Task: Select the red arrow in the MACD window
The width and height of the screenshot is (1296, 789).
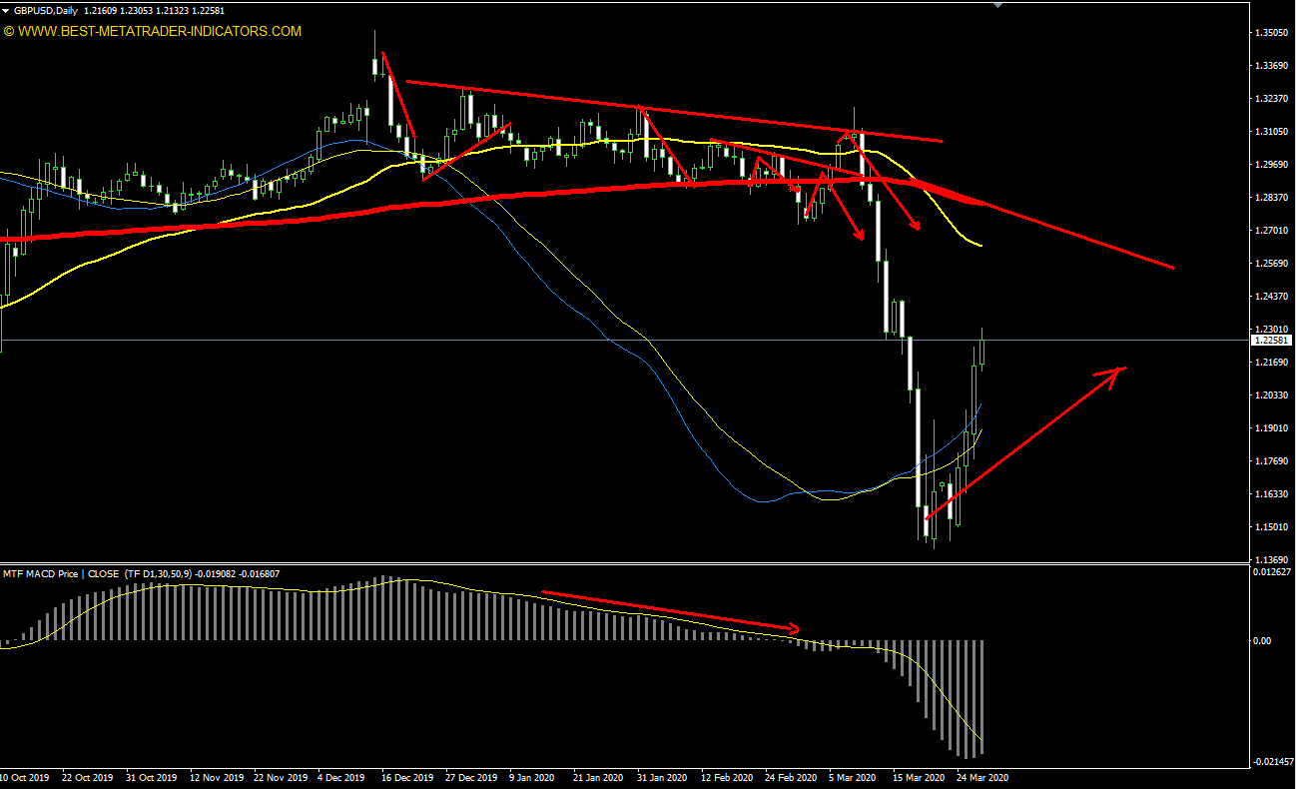Action: tap(669, 610)
